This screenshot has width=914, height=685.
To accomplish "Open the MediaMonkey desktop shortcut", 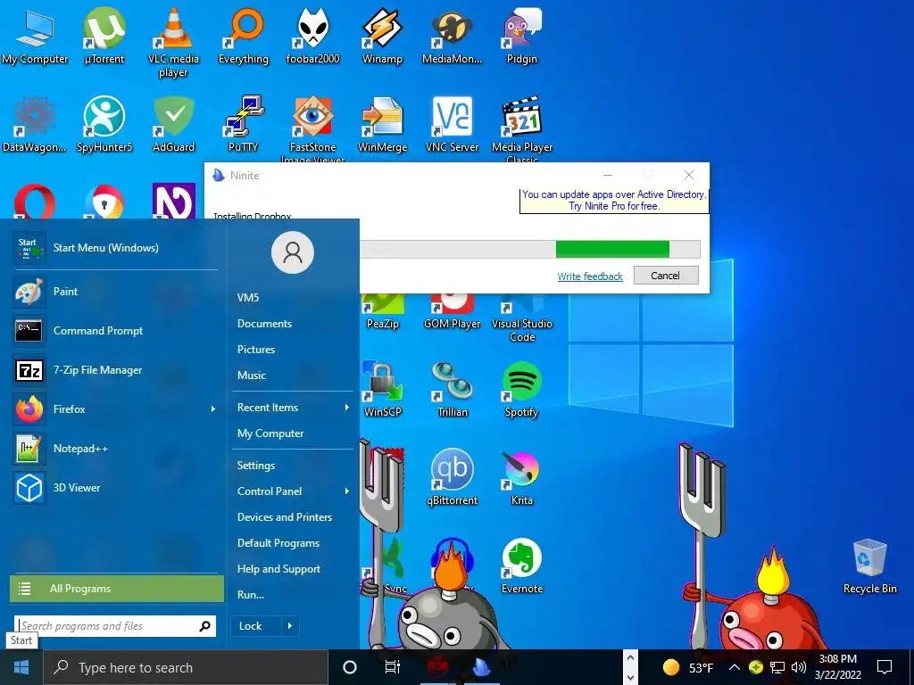I will tap(453, 36).
